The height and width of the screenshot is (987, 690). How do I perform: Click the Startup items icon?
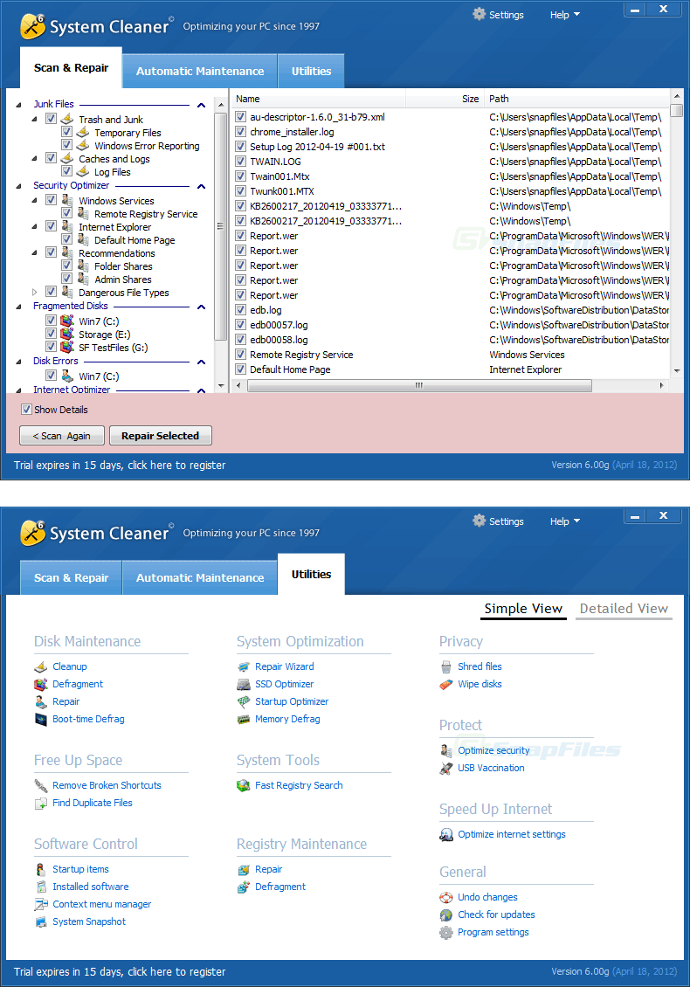pyautogui.click(x=41, y=869)
